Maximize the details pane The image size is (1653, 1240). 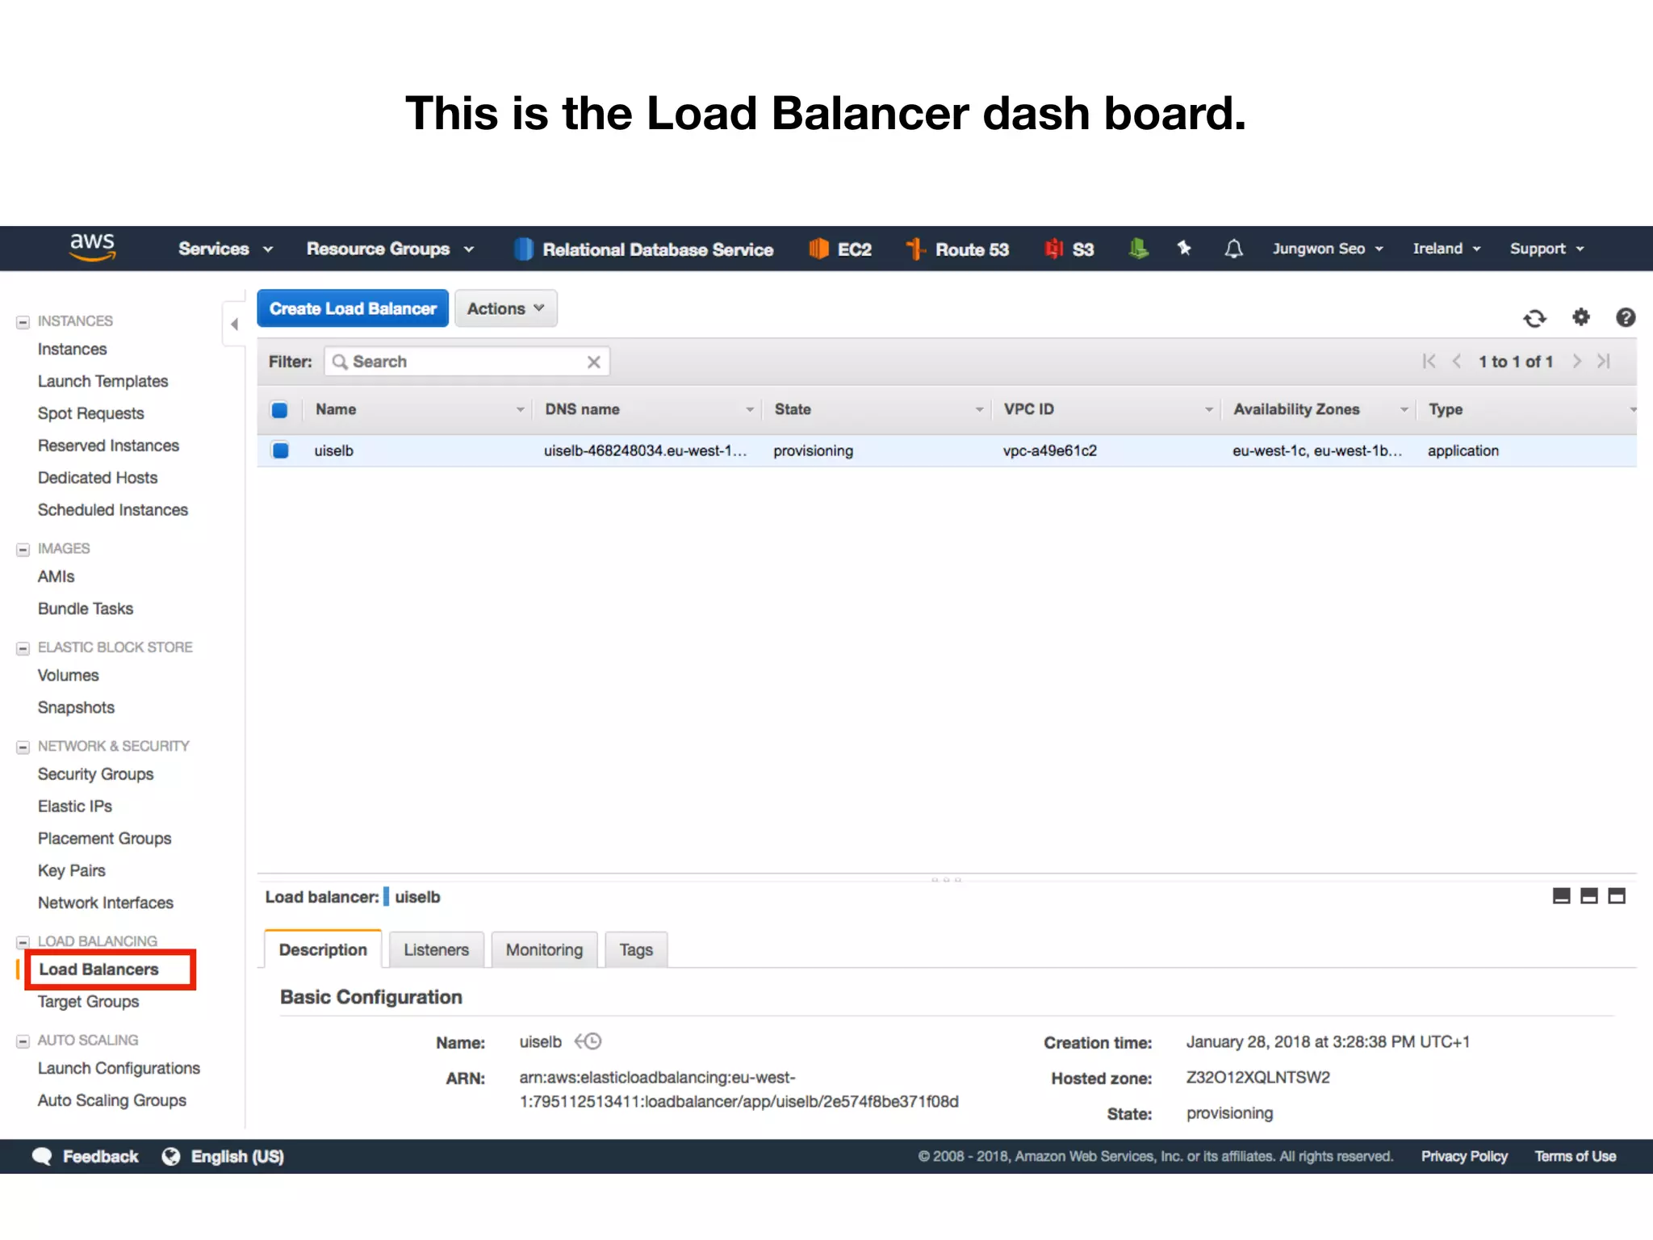tap(1617, 896)
